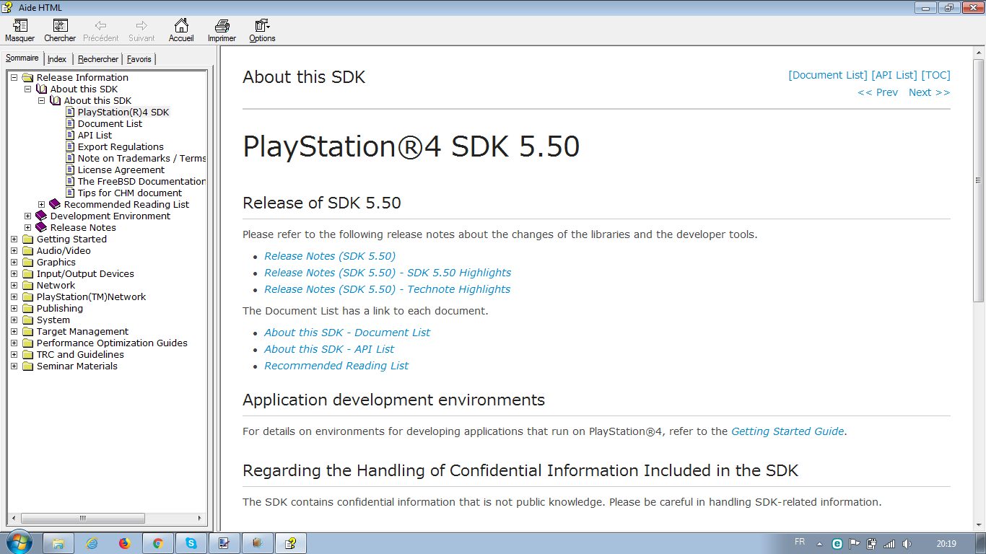Click the Chercher toolbar icon
Image resolution: width=986 pixels, height=554 pixels.
pyautogui.click(x=60, y=26)
